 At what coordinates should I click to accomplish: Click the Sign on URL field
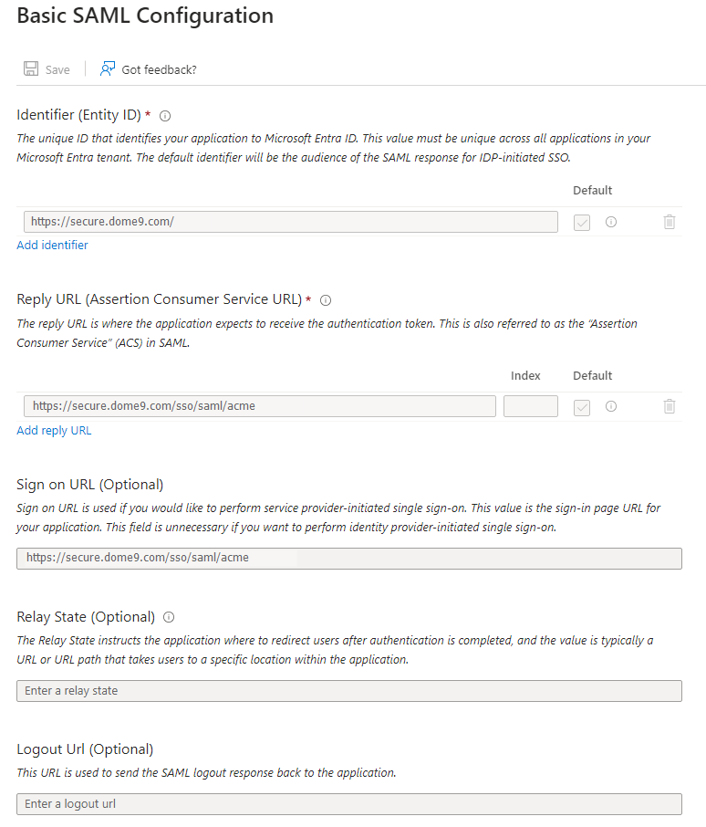click(348, 558)
